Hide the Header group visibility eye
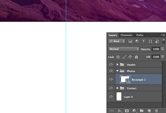This screenshot has width=166, height=113. click(111, 64)
